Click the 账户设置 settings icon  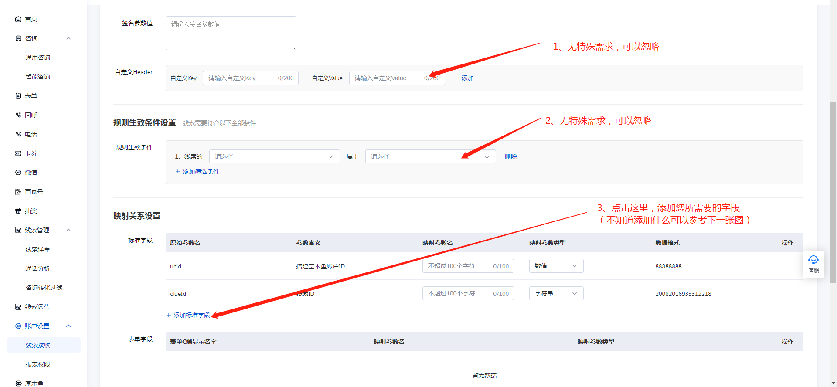click(18, 326)
